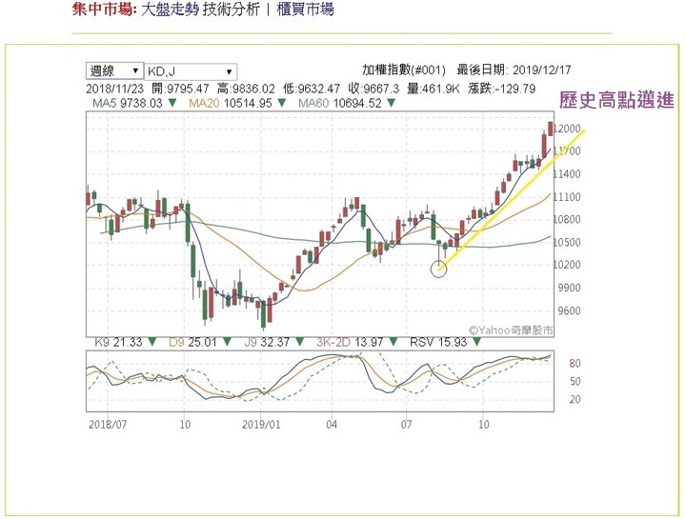Screen dimensions: 686x519
Task: Click the 2019/01 time axis label
Action: [261, 424]
